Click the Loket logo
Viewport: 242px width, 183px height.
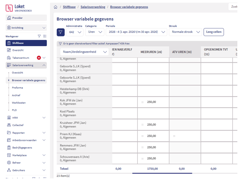click(x=19, y=8)
